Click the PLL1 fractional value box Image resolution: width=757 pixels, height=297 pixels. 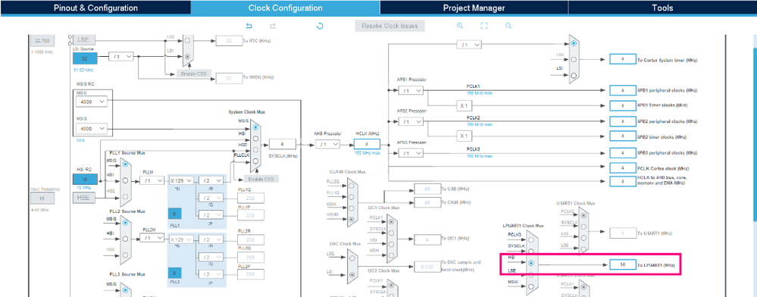[x=174, y=214]
